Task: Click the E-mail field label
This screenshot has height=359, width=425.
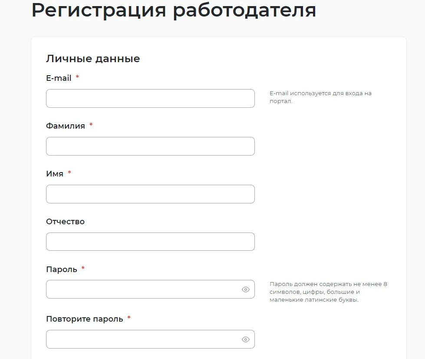Action: tap(59, 78)
